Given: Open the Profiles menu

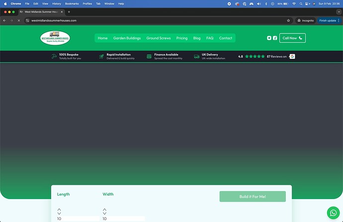Looking at the screenshot, I should coord(87,3).
